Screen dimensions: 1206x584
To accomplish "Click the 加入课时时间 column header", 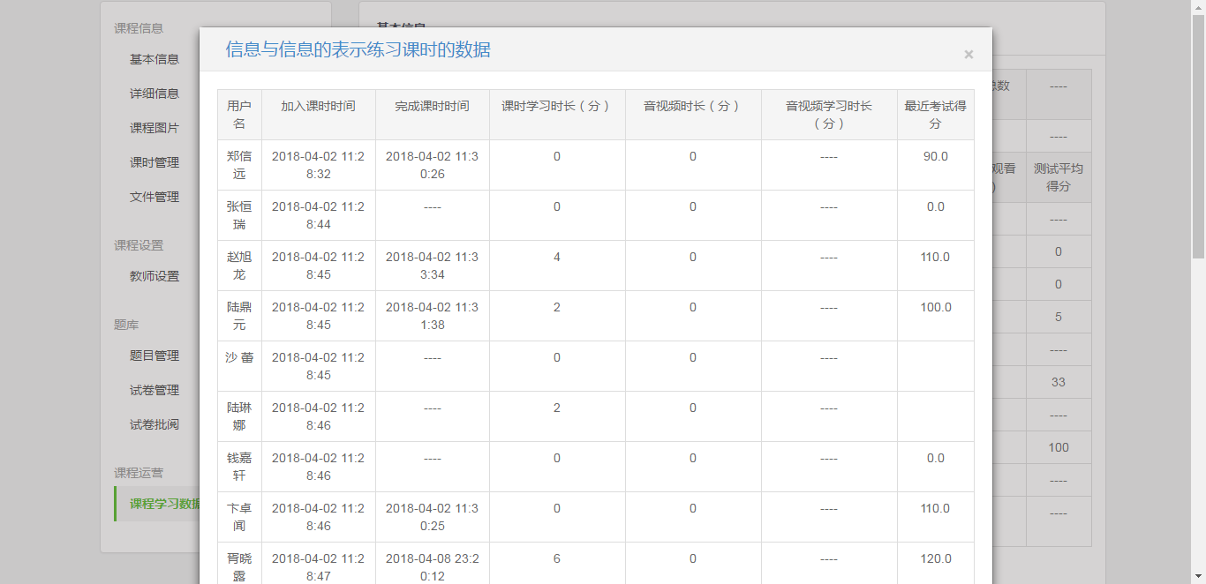I will point(318,106).
